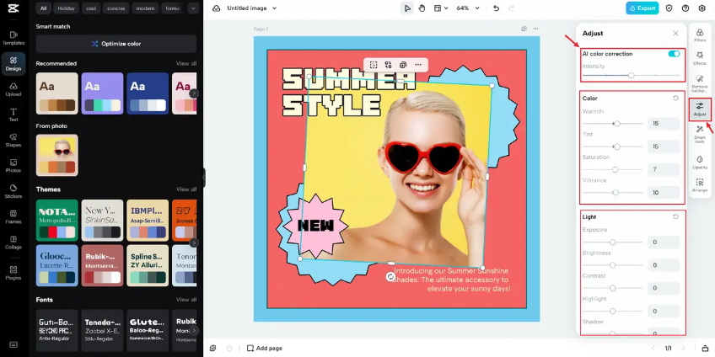This screenshot has width=715, height=357.
Task: Open the Adjust panel icon
Action: (700, 109)
